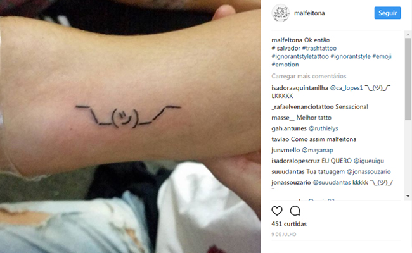412x253 pixels.
Task: Open the #ignorantstyle hashtag
Action: (351, 56)
